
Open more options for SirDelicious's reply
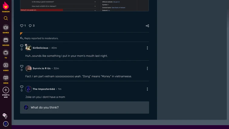[x=147, y=48]
